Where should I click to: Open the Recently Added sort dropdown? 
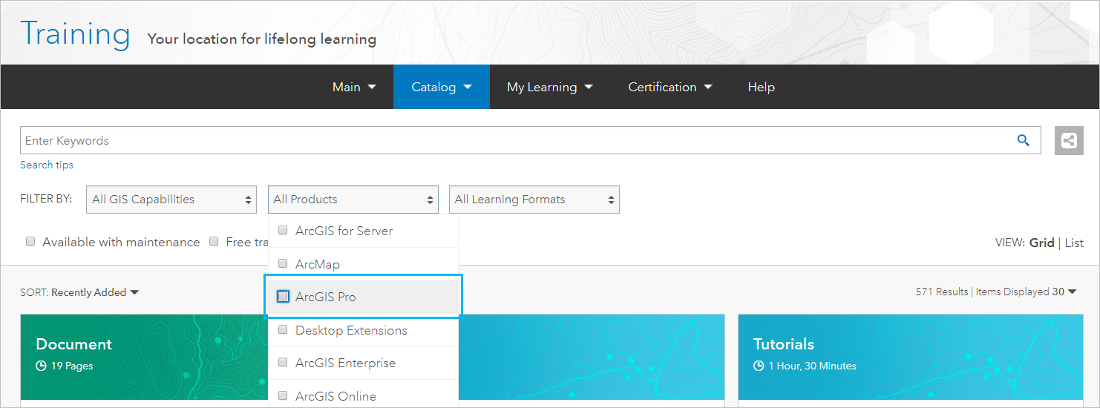coord(95,292)
